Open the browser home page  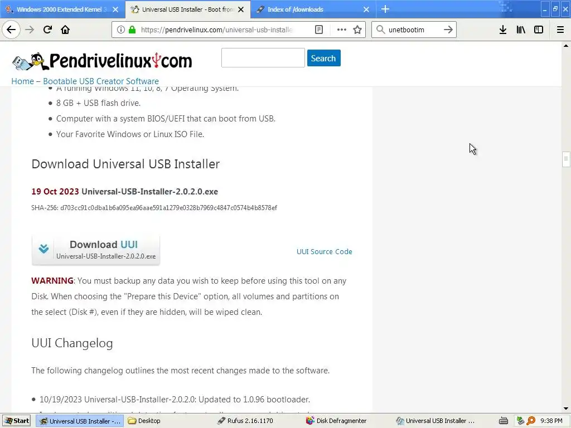point(65,30)
